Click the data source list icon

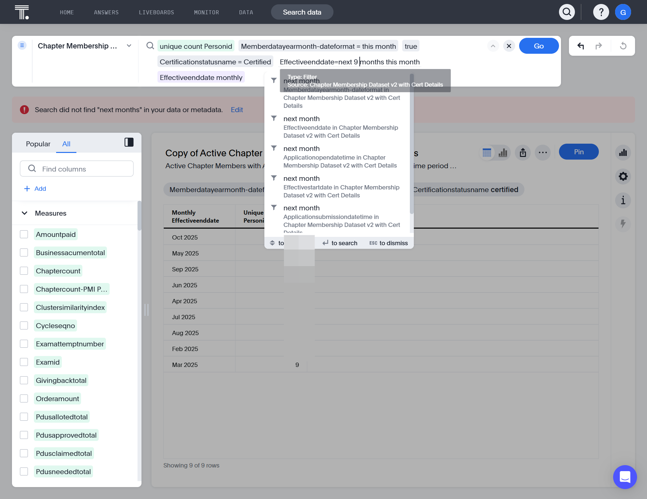(x=22, y=45)
